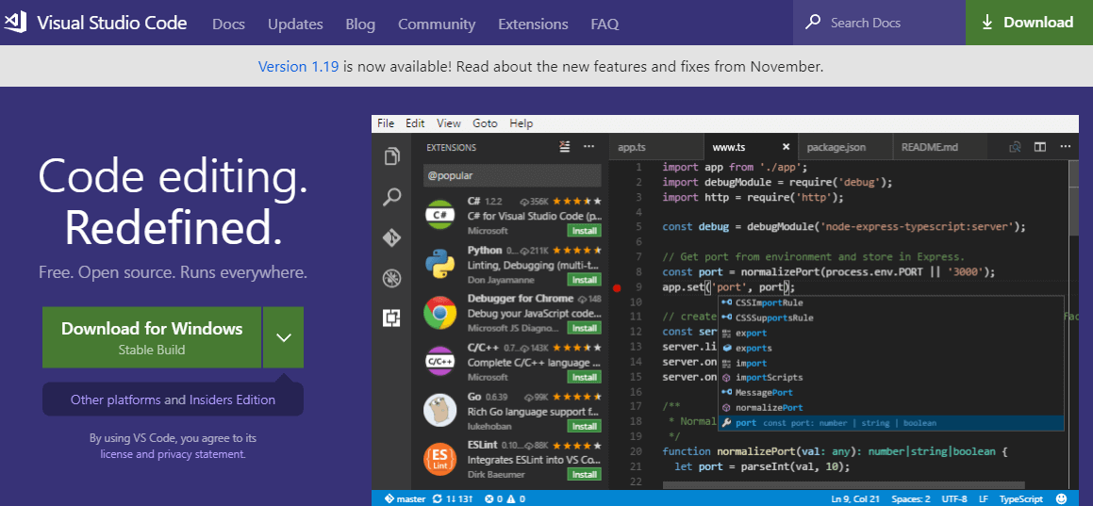This screenshot has height=506, width=1093.
Task: Open the Search icon in activity bar
Action: [391, 197]
